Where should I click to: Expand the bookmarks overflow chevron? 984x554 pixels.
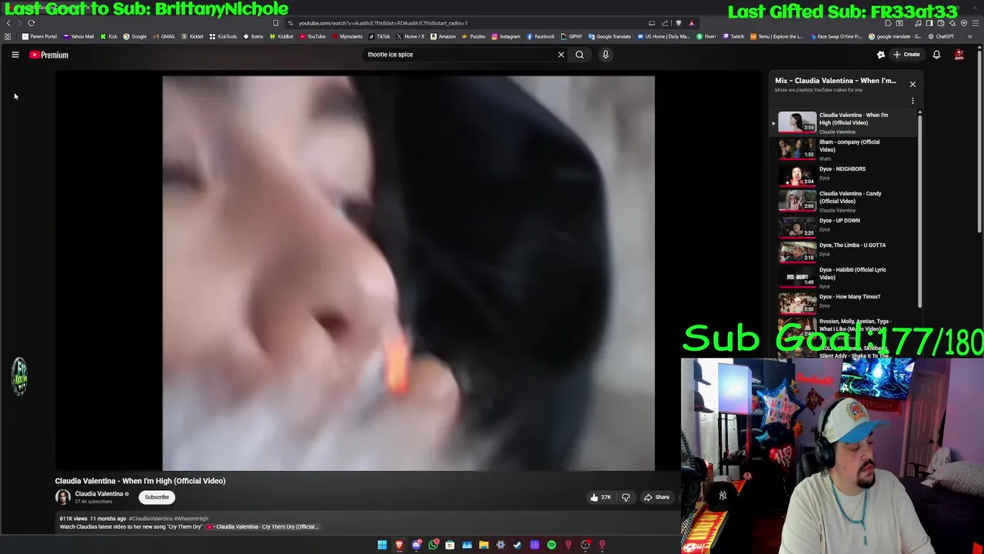pyautogui.click(x=970, y=36)
